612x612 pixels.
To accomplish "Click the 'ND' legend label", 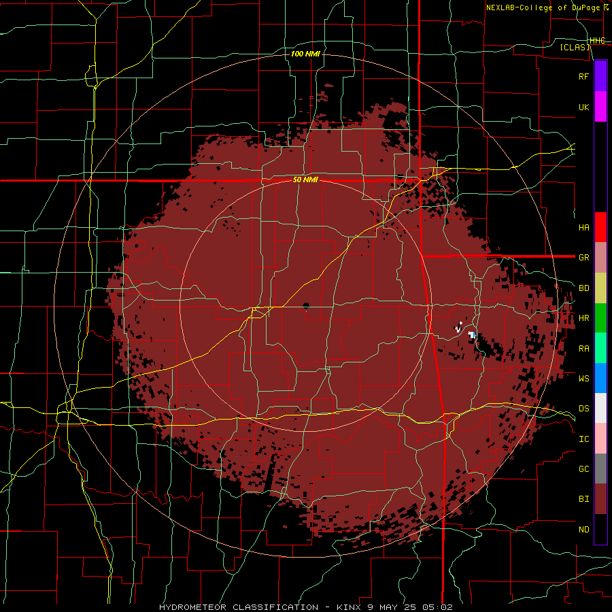I will [583, 530].
